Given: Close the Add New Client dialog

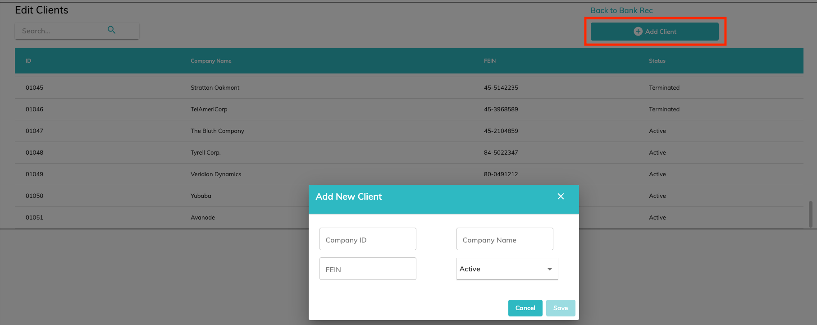Looking at the screenshot, I should [561, 197].
